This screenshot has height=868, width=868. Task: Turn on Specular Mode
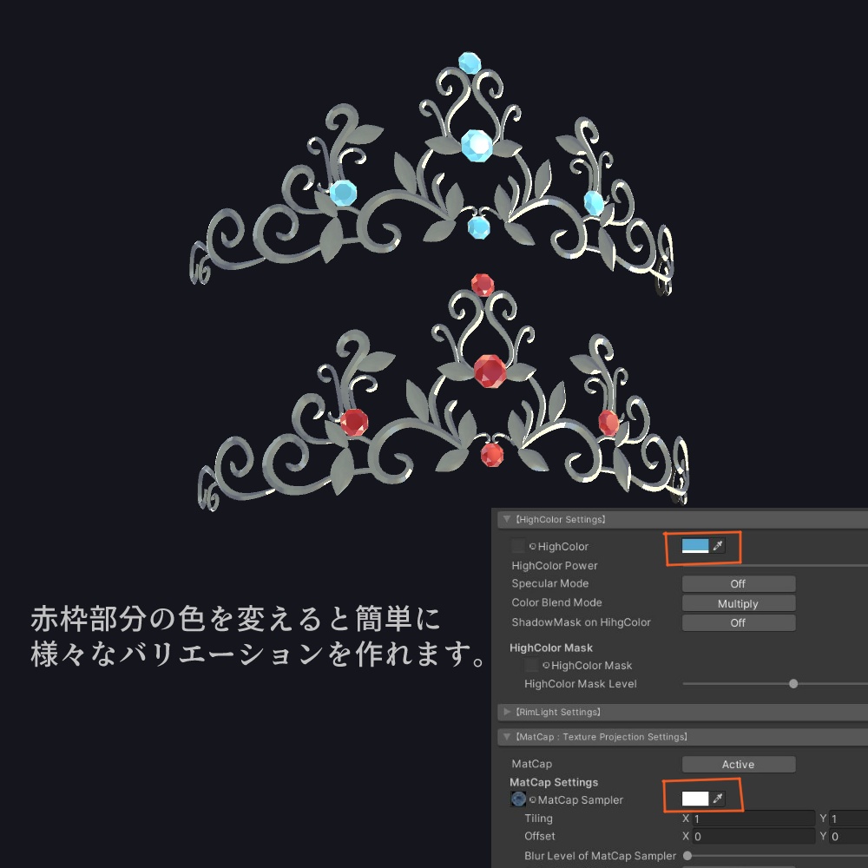(x=739, y=584)
